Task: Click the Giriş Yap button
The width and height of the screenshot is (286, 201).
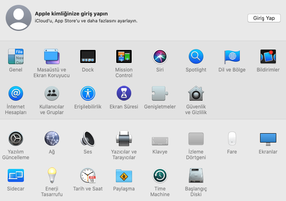Action: (x=264, y=18)
